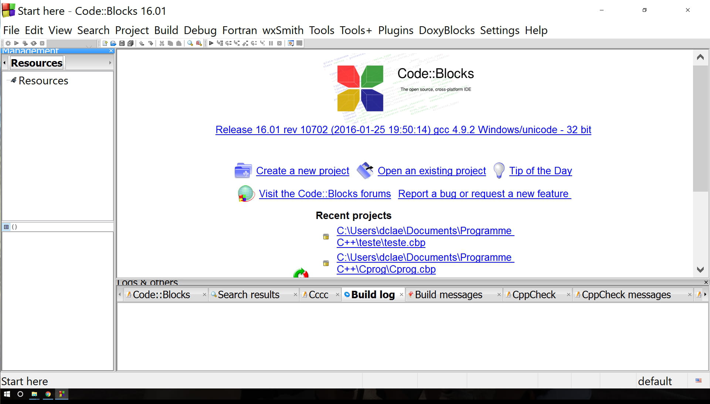The height and width of the screenshot is (404, 710).
Task: Click the Save floppy disk icon
Action: 122,43
